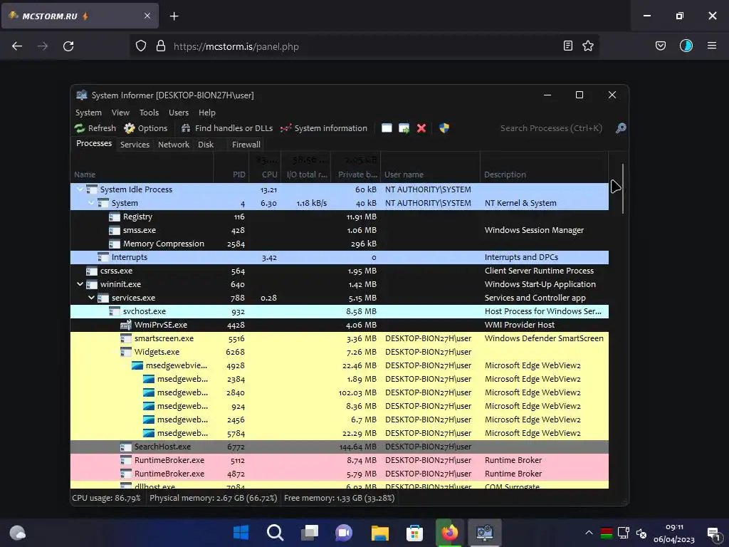
Task: Select the Processes tab
Action: point(94,143)
